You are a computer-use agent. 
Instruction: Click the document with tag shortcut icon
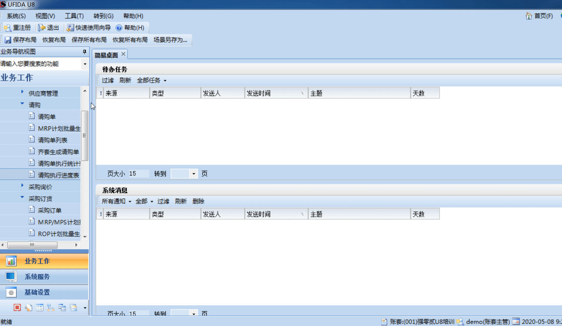pyautogui.click(x=28, y=308)
